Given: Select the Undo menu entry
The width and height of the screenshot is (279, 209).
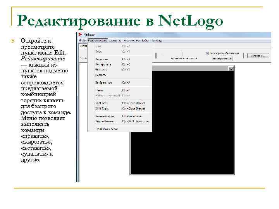Looking at the screenshot, I should pyautogui.click(x=120, y=46).
